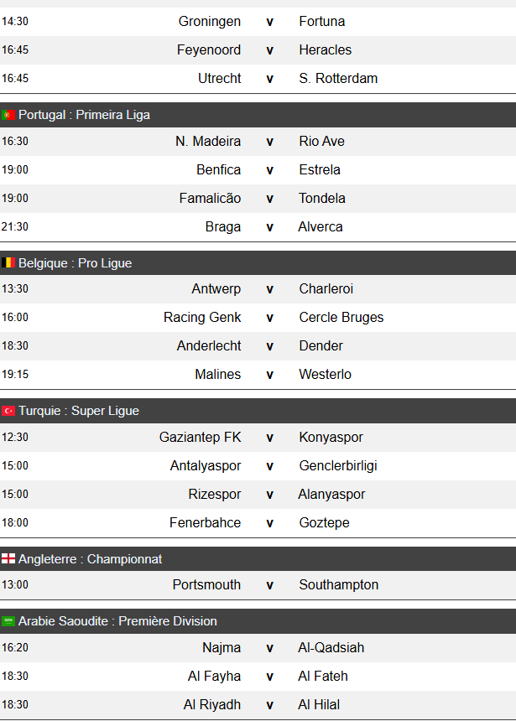Select the Anderlecht v Dender fixture
Screen dimensions: 516x721
(269, 345)
